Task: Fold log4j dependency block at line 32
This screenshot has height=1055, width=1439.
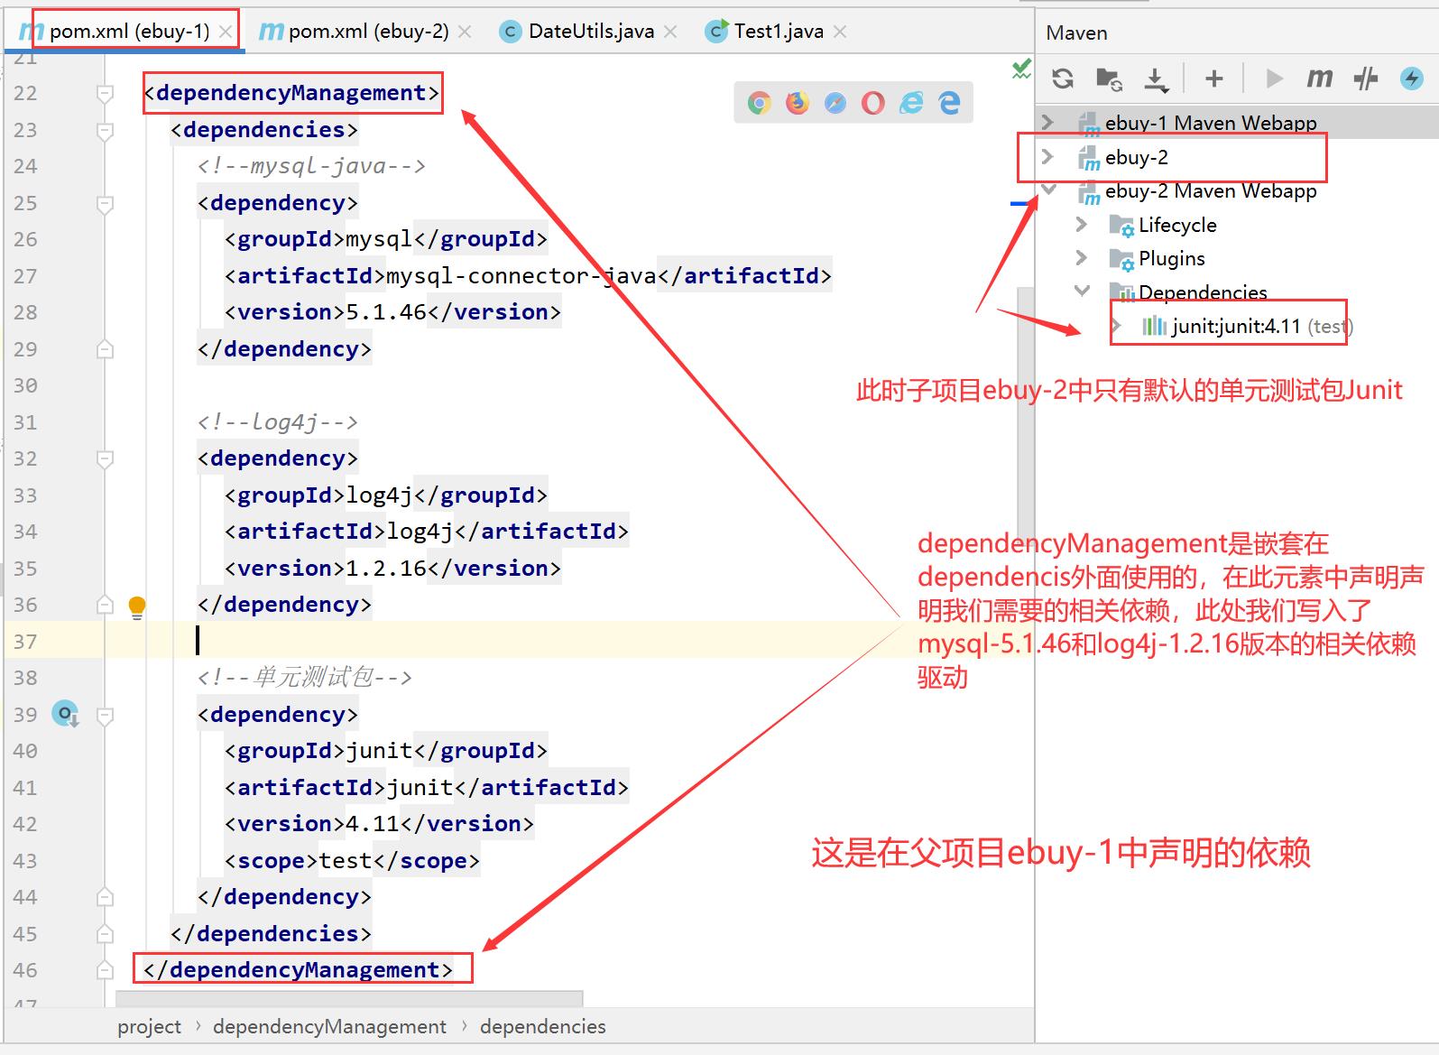Action: 105,459
